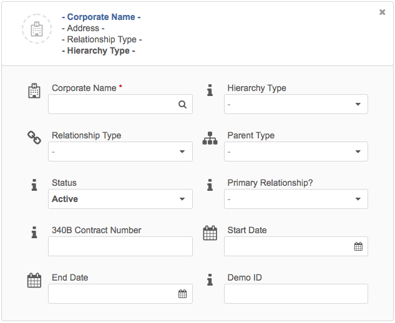Image resolution: width=395 pixels, height=323 pixels.
Task: Expand the Hierarchy Type dropdown
Action: pyautogui.click(x=296, y=104)
